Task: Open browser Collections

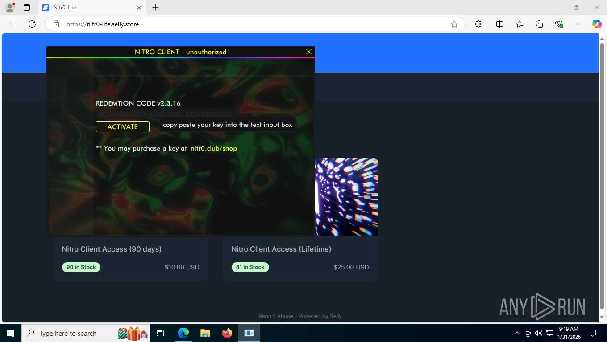Action: [539, 24]
